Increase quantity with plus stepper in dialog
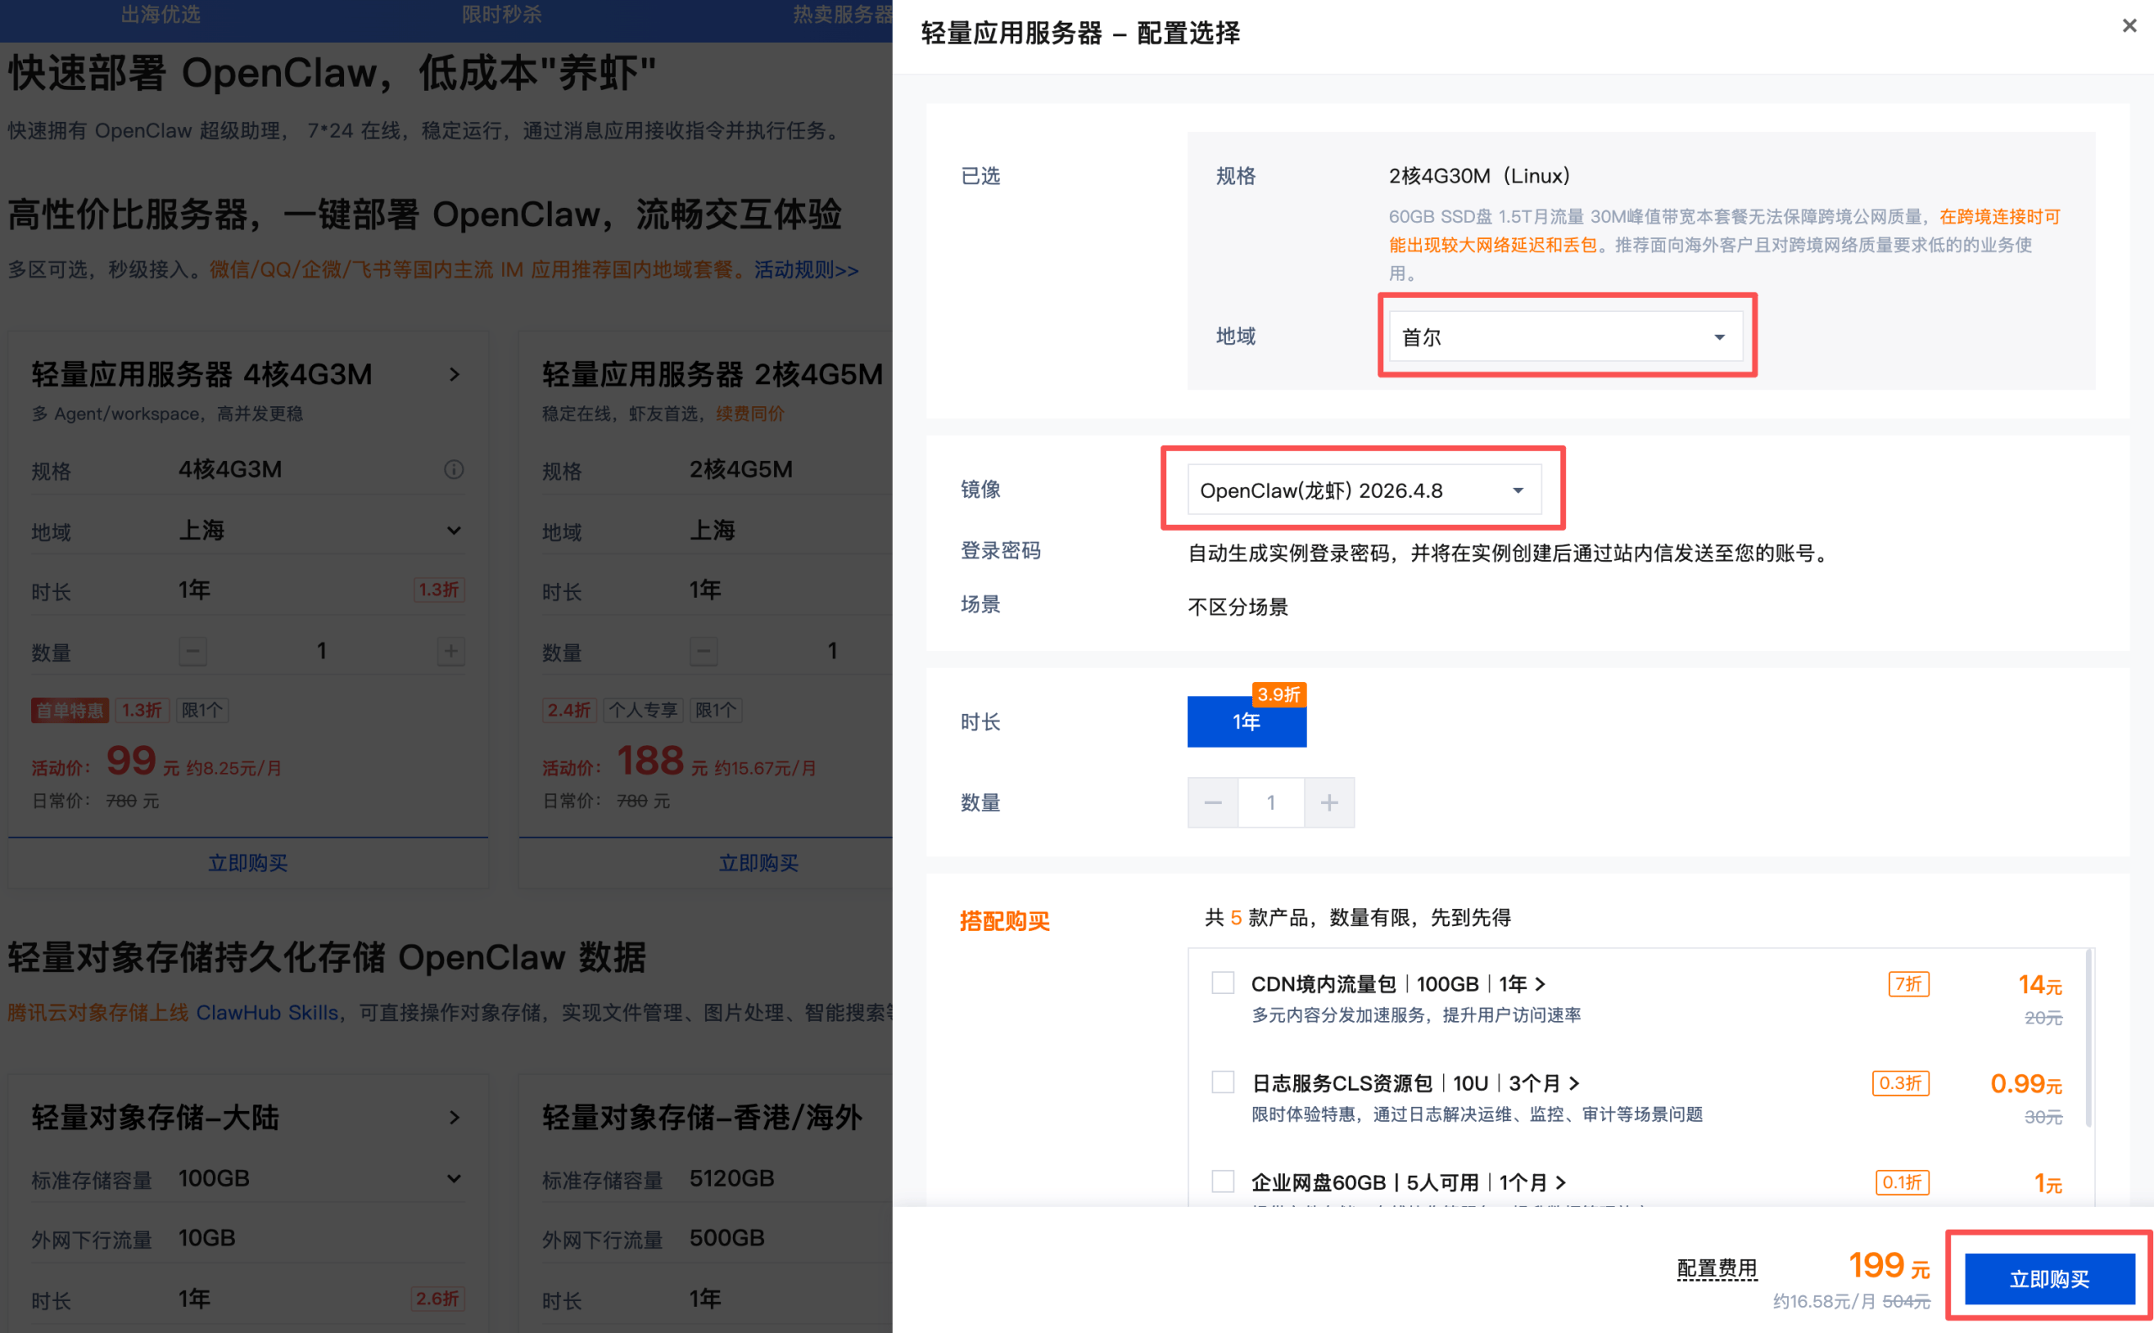 tap(1329, 802)
